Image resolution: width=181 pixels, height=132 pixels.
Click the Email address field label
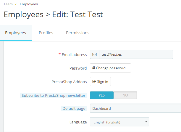pyautogui.click(x=74, y=54)
